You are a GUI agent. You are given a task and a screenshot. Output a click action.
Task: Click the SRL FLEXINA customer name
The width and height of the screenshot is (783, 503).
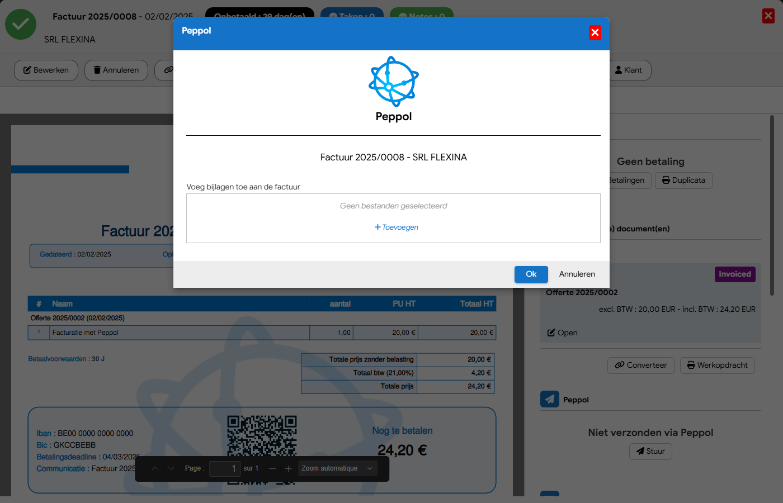click(x=70, y=40)
